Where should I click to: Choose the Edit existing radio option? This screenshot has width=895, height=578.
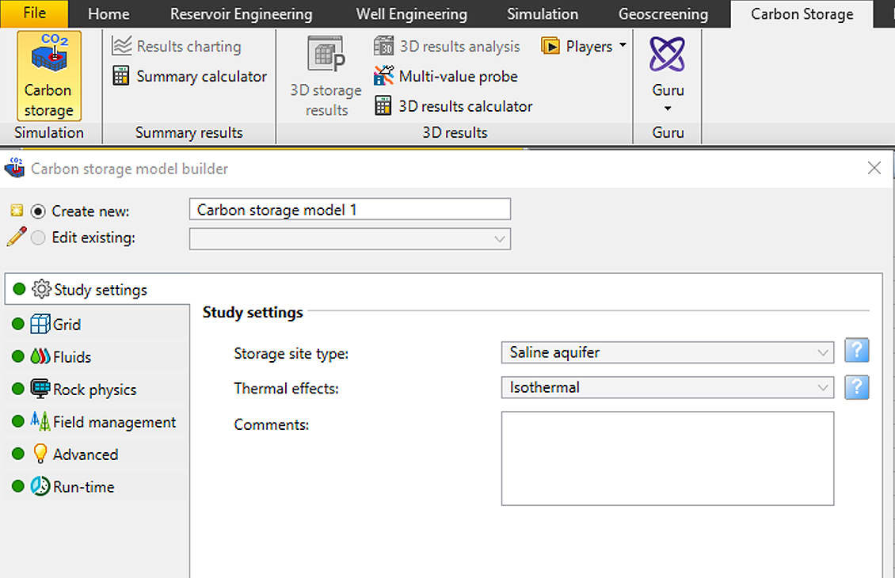(x=38, y=238)
